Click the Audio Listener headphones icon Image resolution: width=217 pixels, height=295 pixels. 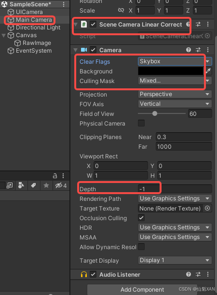(x=84, y=275)
